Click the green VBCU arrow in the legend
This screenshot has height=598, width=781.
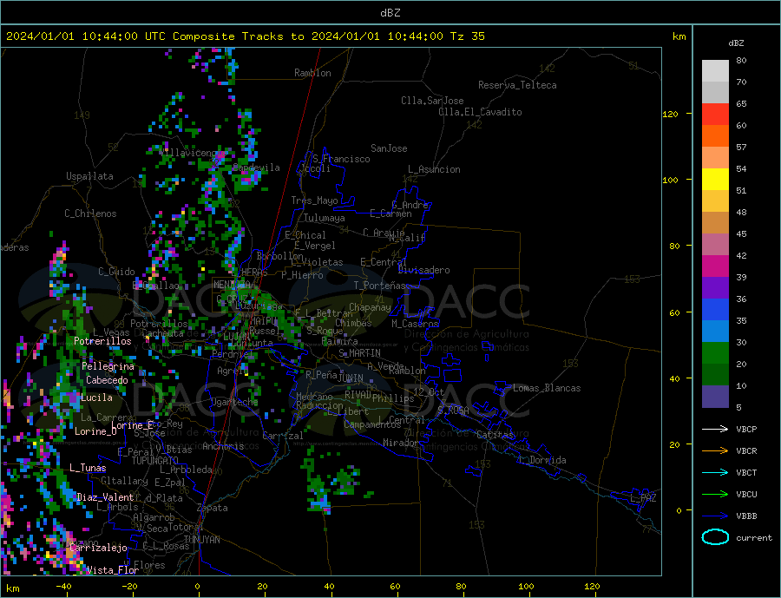[x=715, y=495]
